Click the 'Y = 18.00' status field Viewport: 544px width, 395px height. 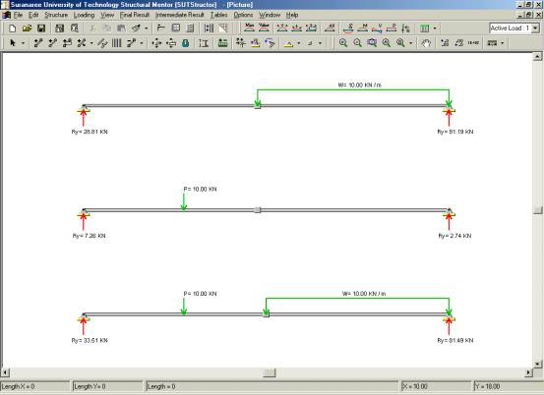click(x=509, y=386)
